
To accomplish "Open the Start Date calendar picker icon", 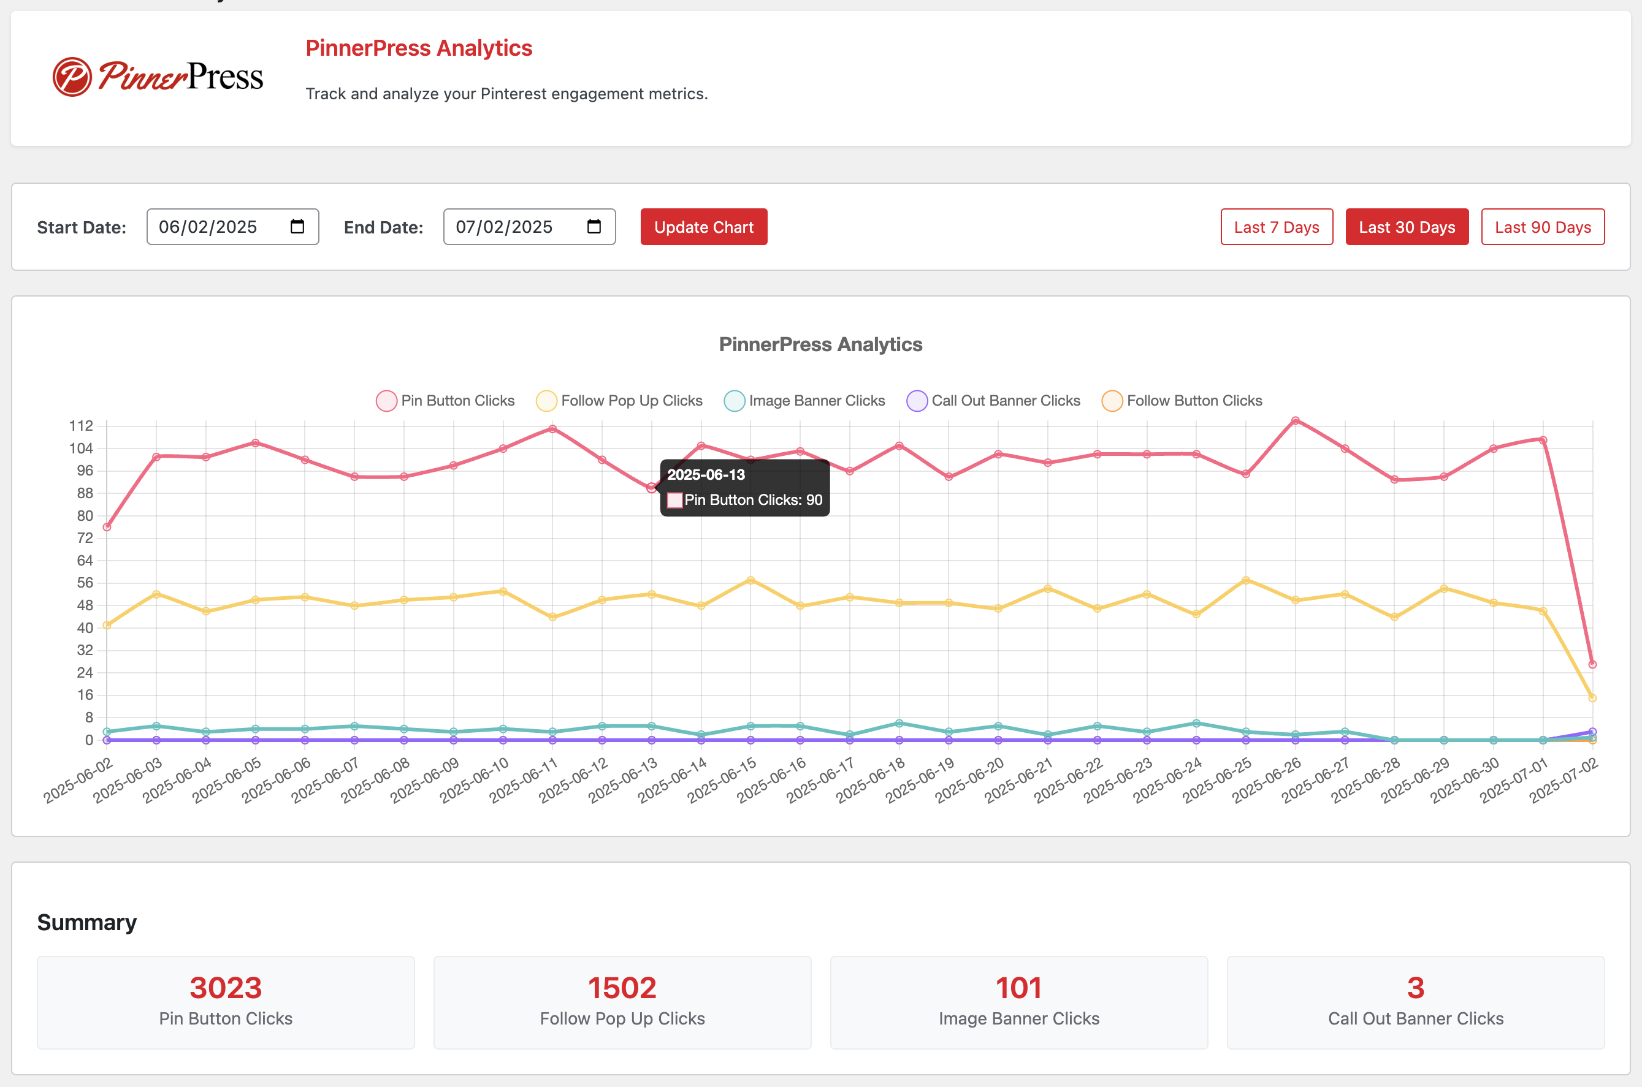I will pos(297,227).
